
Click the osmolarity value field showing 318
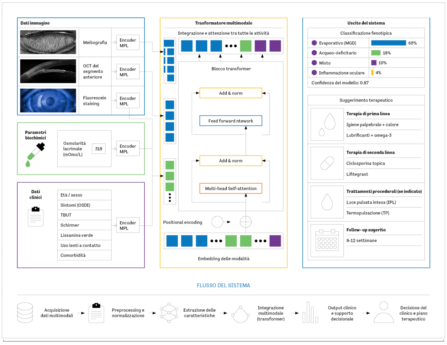(x=99, y=149)
